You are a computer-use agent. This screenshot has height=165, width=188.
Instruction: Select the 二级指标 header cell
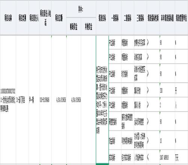[x=127, y=18]
